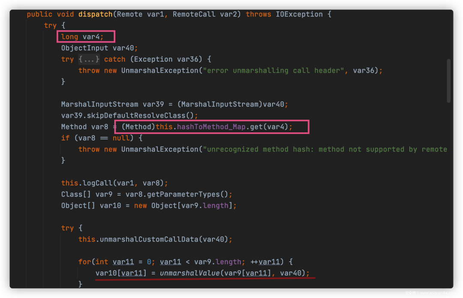Click the vertical scrollbar thumb
Viewport: 463px width, 298px height.
pos(449,80)
